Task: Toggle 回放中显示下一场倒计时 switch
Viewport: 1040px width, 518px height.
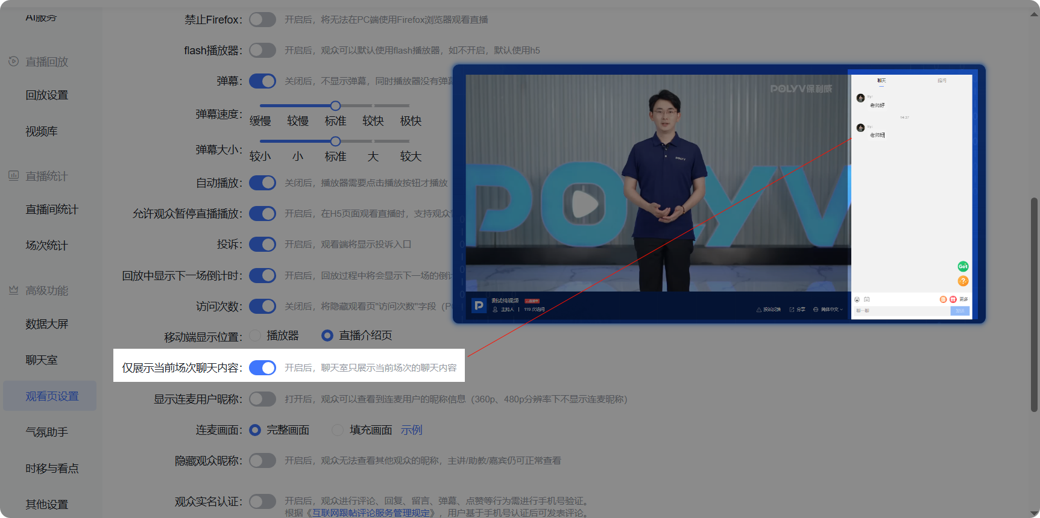Action: click(262, 275)
